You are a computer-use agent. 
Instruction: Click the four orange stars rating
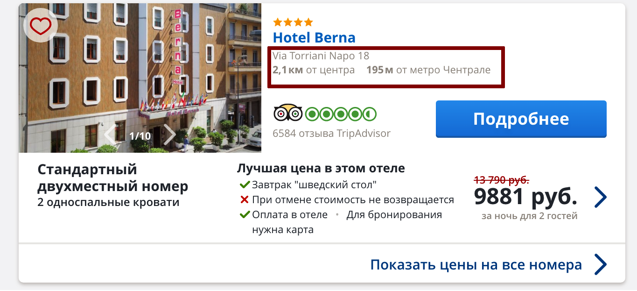pos(293,22)
